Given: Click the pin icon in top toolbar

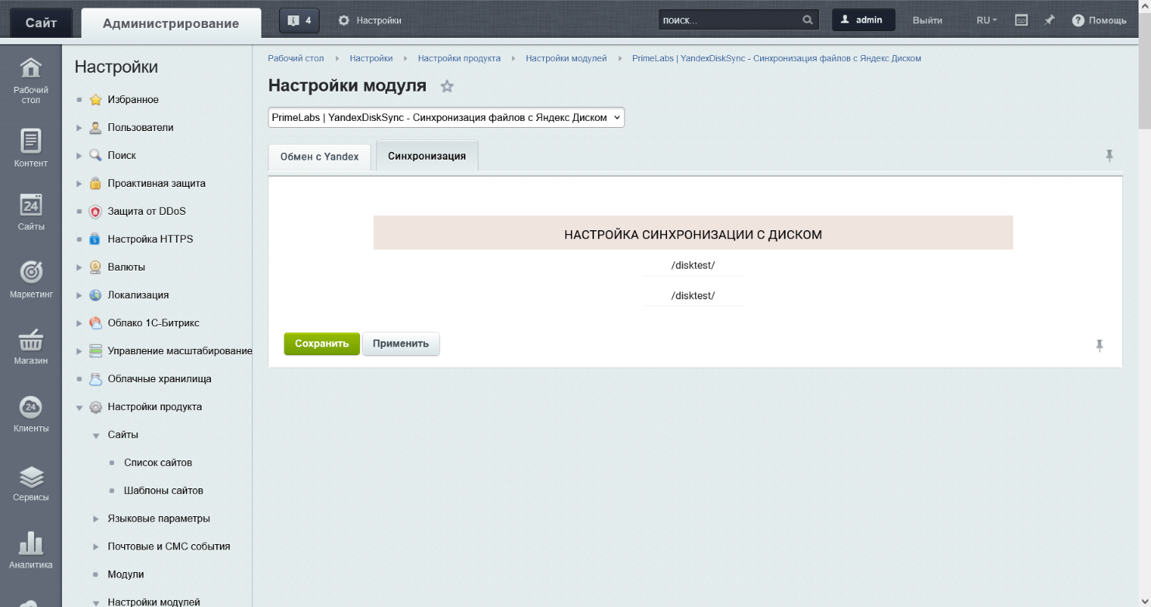Looking at the screenshot, I should coord(1049,20).
